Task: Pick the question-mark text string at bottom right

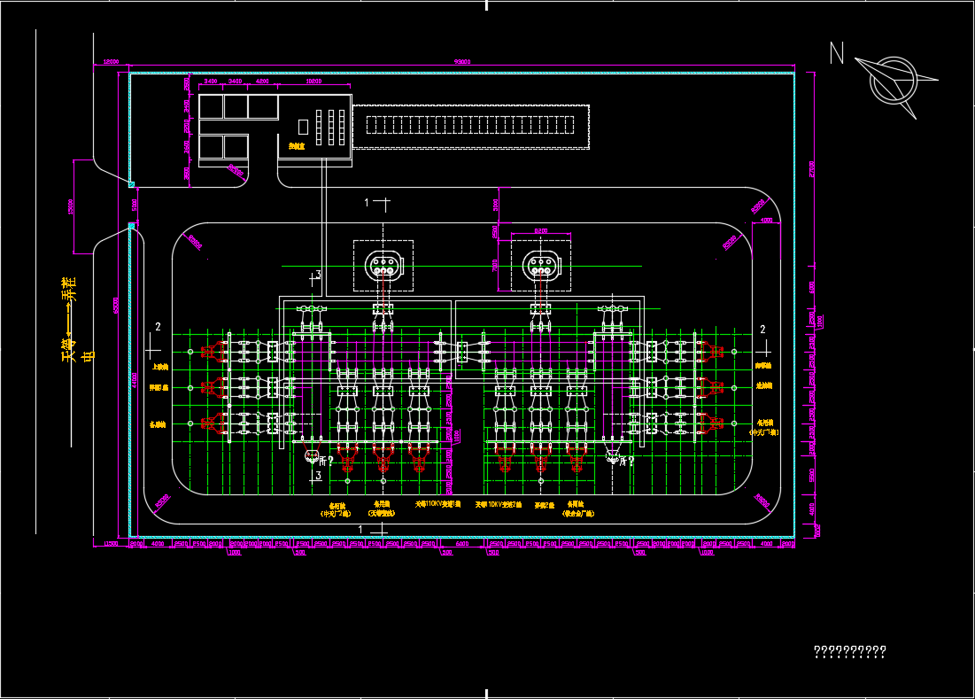Action: point(850,652)
